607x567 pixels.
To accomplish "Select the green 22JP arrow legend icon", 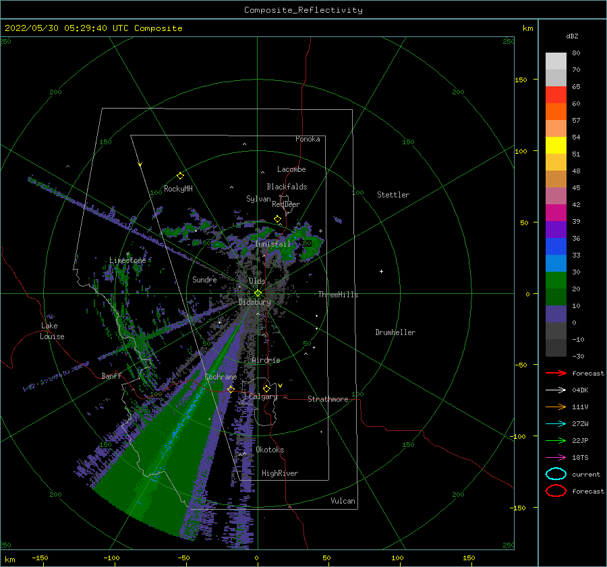I will pyautogui.click(x=556, y=440).
